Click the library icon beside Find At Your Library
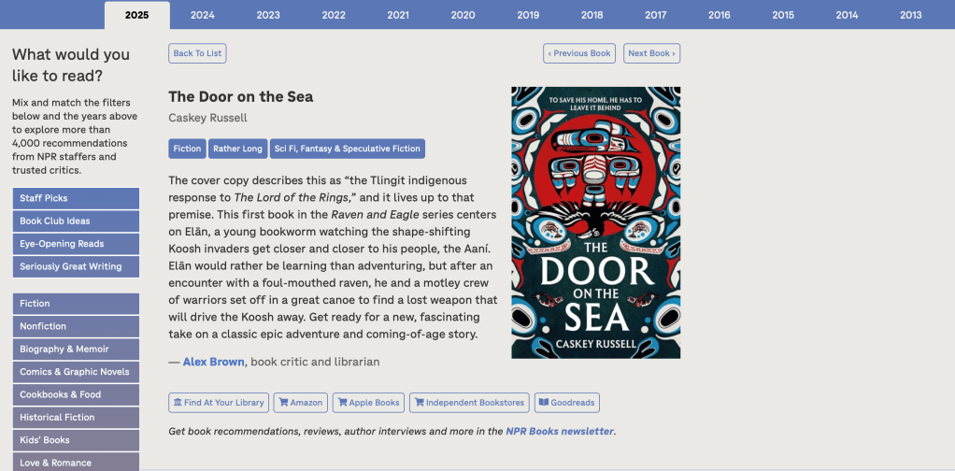Screen dimensions: 955x471 click(x=178, y=403)
